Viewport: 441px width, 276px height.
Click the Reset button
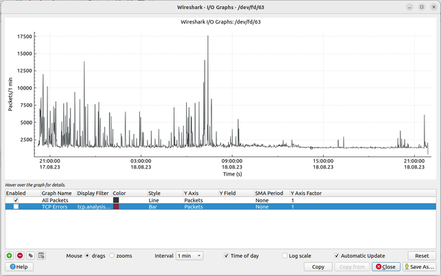pos(422,256)
